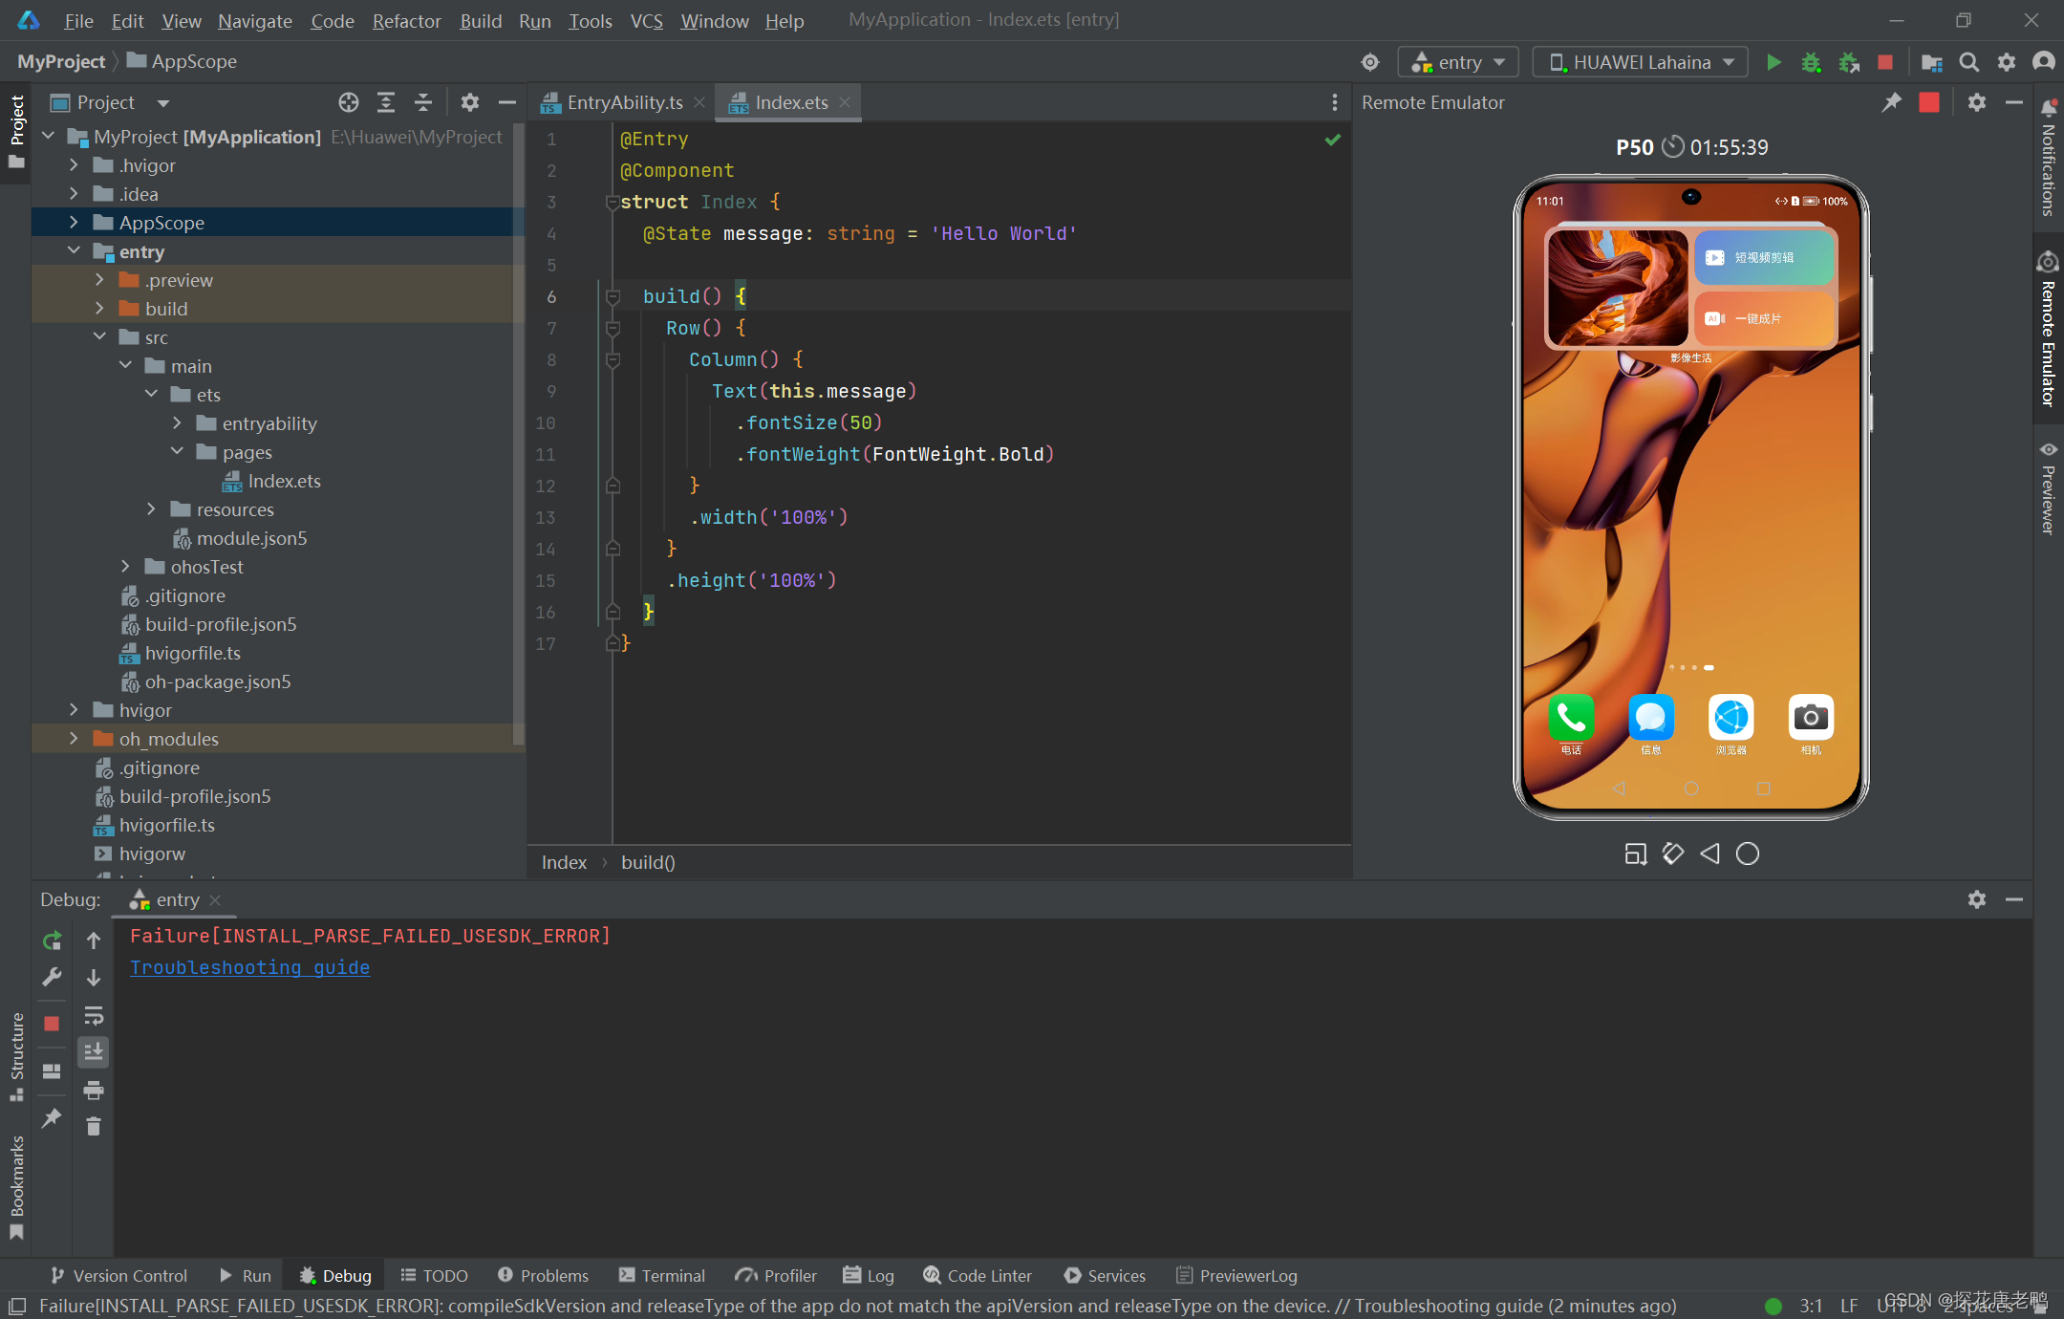Pin the Remote Emulator panel
Image resolution: width=2064 pixels, height=1319 pixels.
(x=1891, y=102)
